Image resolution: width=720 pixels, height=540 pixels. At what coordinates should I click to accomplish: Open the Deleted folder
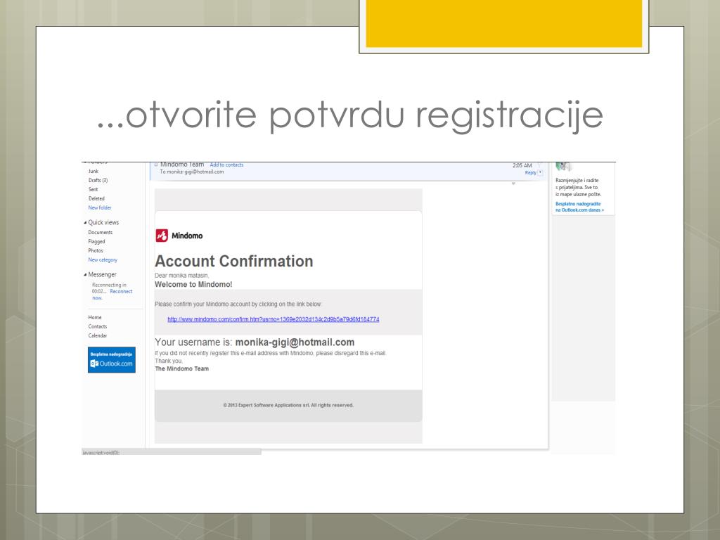[96, 199]
